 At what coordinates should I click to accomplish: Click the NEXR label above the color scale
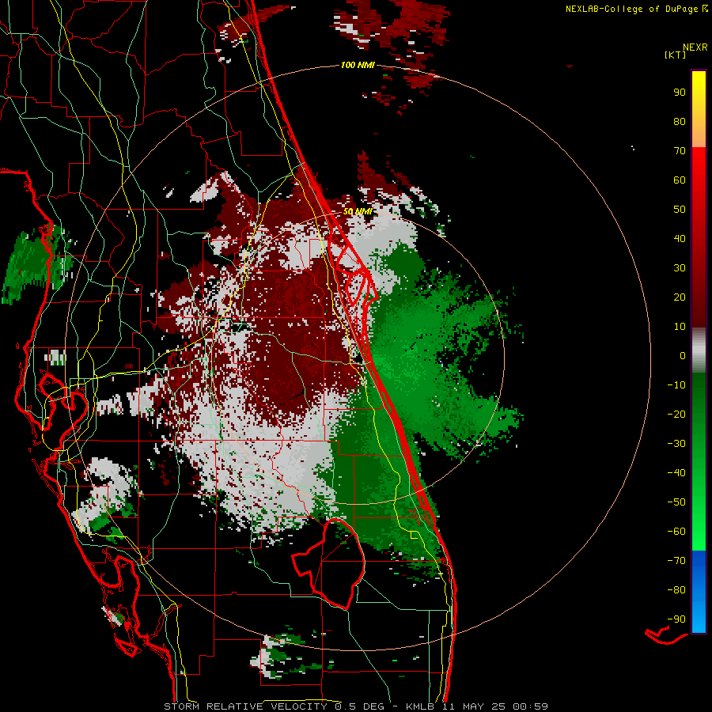tap(695, 47)
